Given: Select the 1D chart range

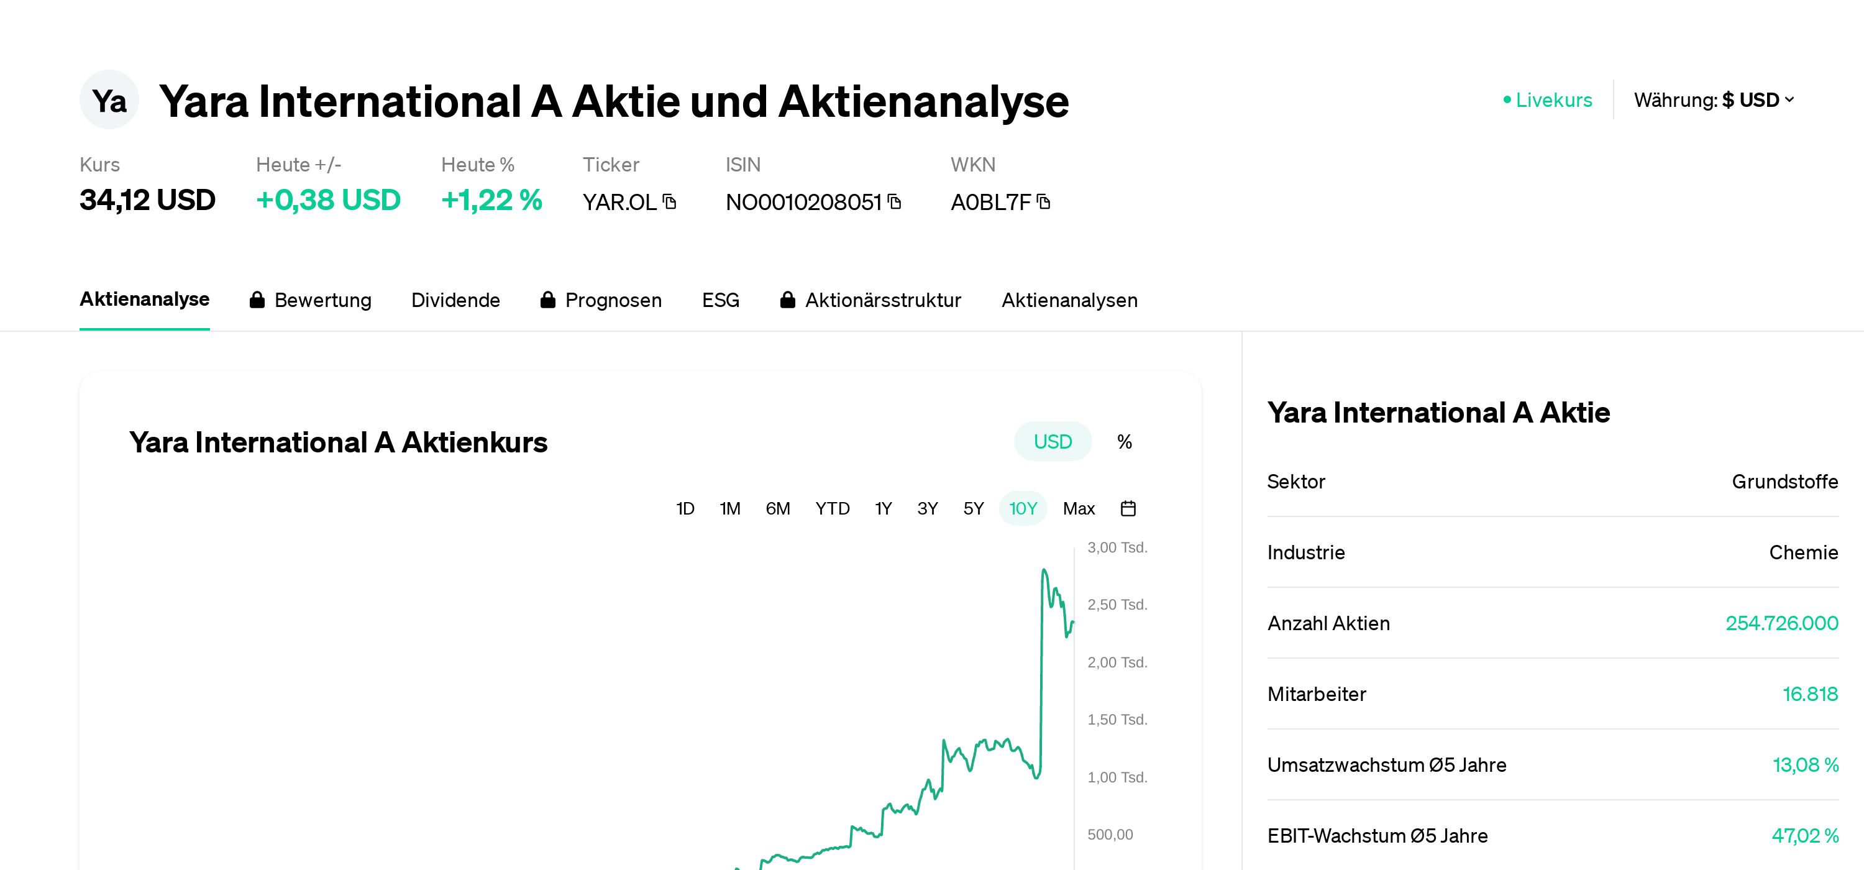Looking at the screenshot, I should coord(685,509).
